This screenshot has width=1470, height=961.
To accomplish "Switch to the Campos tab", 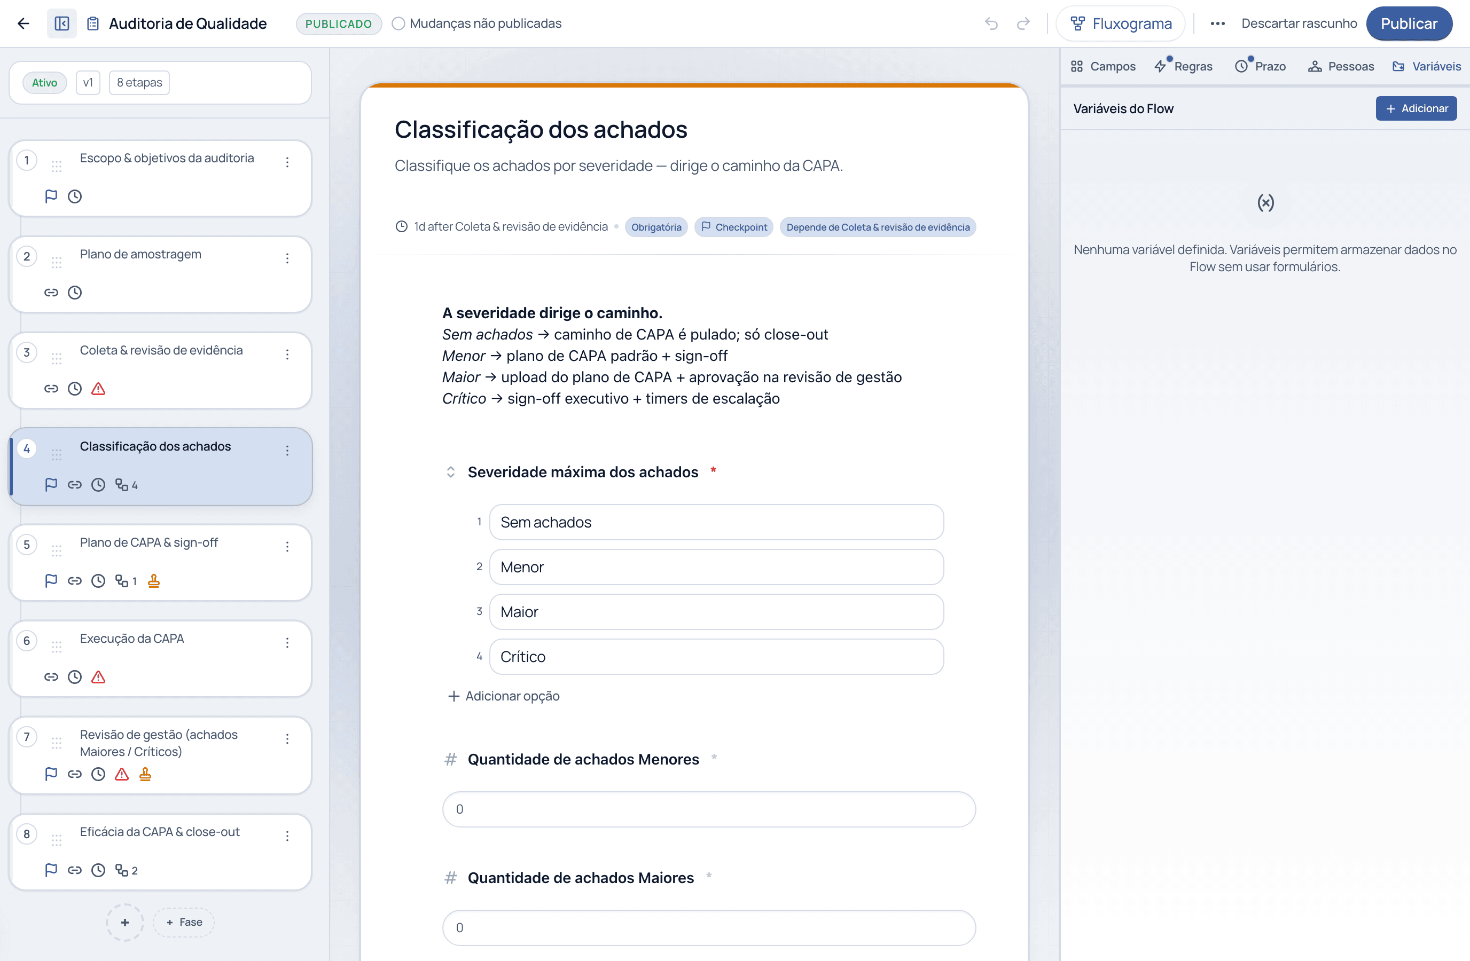I will (x=1103, y=66).
